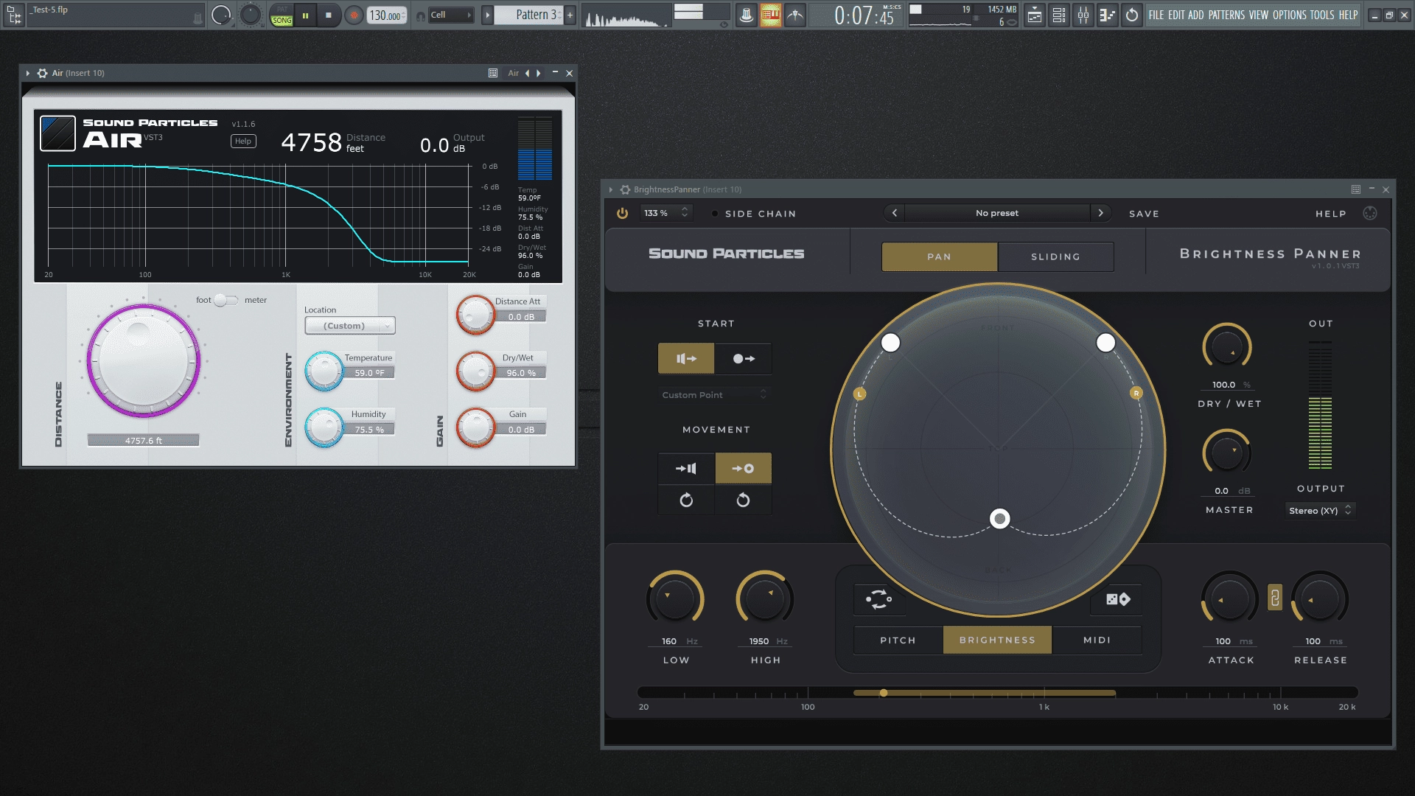
Task: Select the highlighted move-to-point movement button
Action: tap(743, 468)
